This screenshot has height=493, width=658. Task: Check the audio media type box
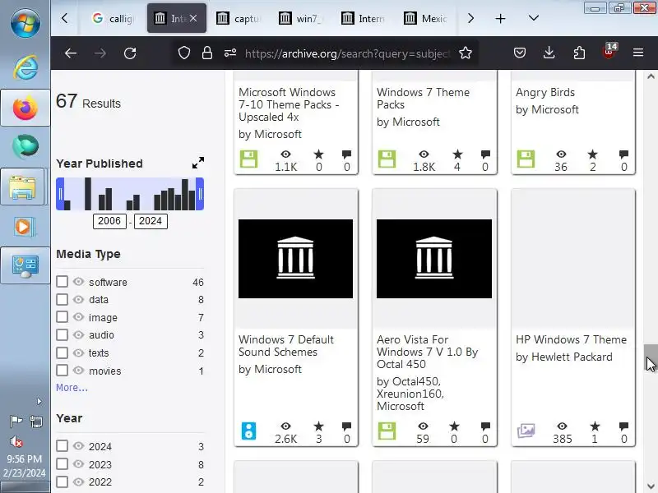point(63,335)
